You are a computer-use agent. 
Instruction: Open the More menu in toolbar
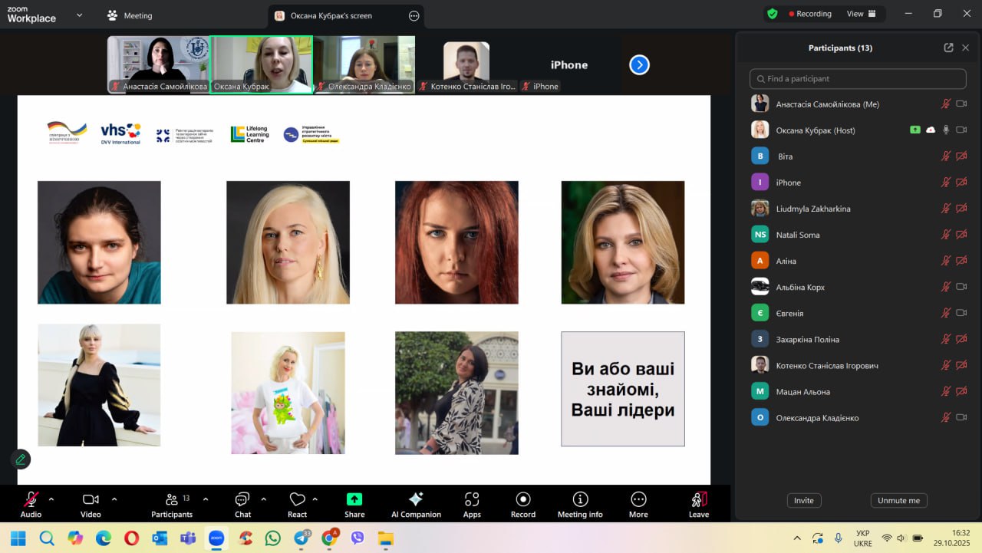tap(638, 504)
